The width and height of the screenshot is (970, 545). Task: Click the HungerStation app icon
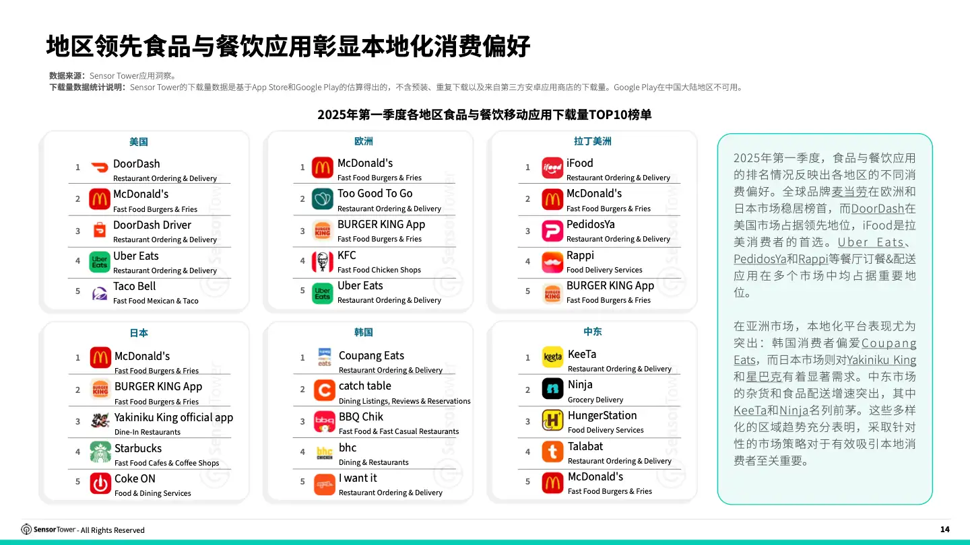tap(553, 421)
